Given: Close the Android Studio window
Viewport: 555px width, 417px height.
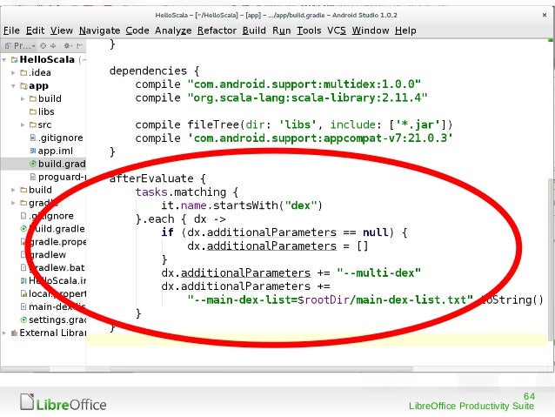Looking at the screenshot, I should click(545, 15).
